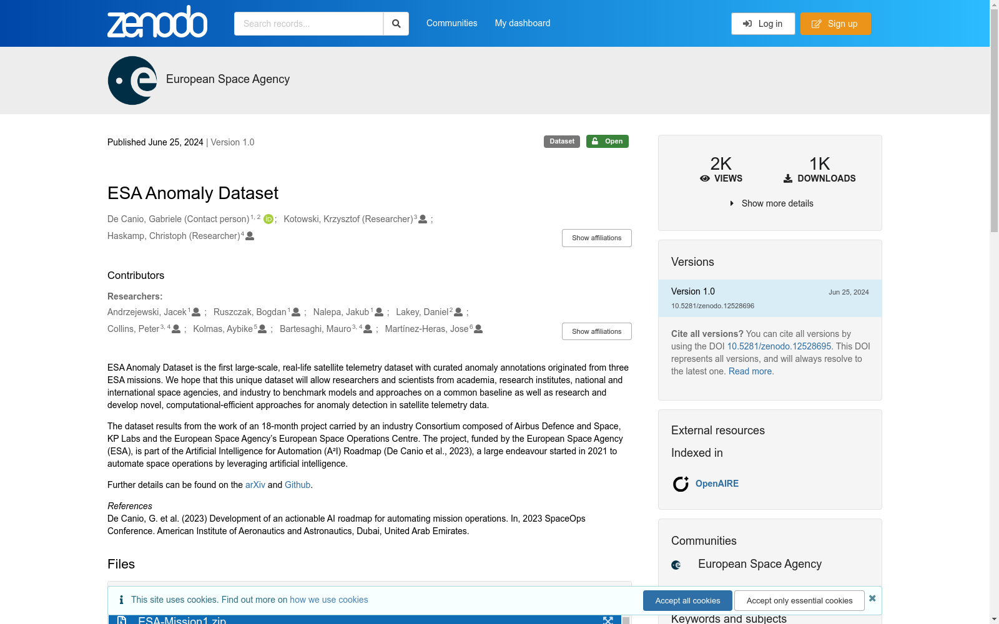Dismiss the cookie banner with the X

[872, 598]
